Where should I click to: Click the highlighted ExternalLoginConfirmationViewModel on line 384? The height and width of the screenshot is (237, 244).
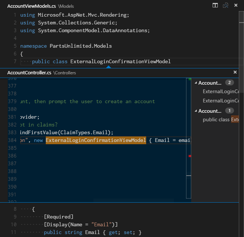[96, 140]
